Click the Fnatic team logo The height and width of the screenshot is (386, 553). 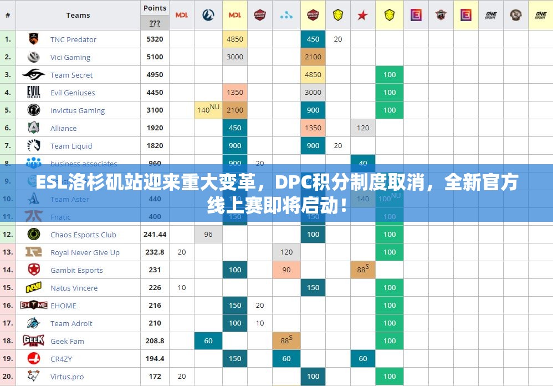pos(33,216)
